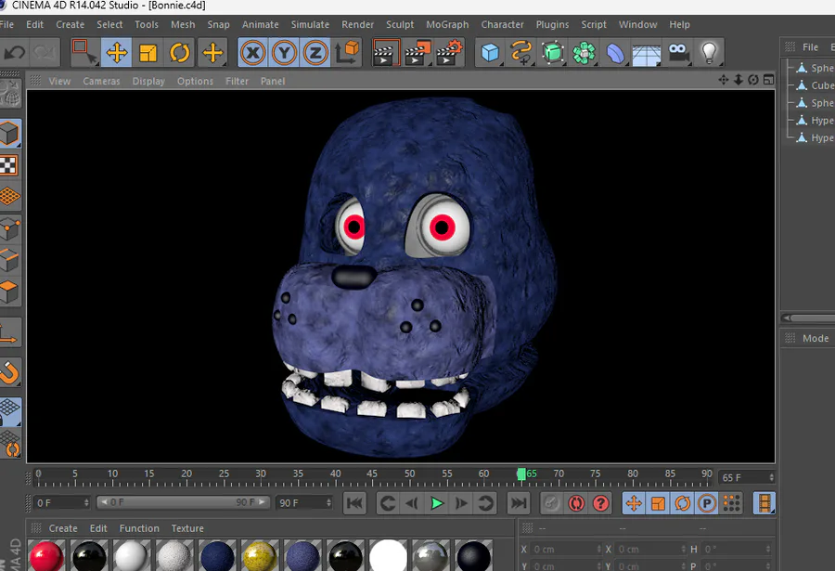This screenshot has width=835, height=571.
Task: Select the Move tool in the top toolbar
Action: pos(116,53)
